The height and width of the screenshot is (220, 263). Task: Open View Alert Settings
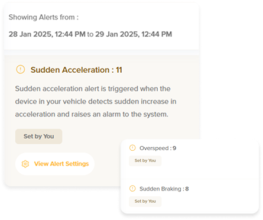click(x=55, y=164)
